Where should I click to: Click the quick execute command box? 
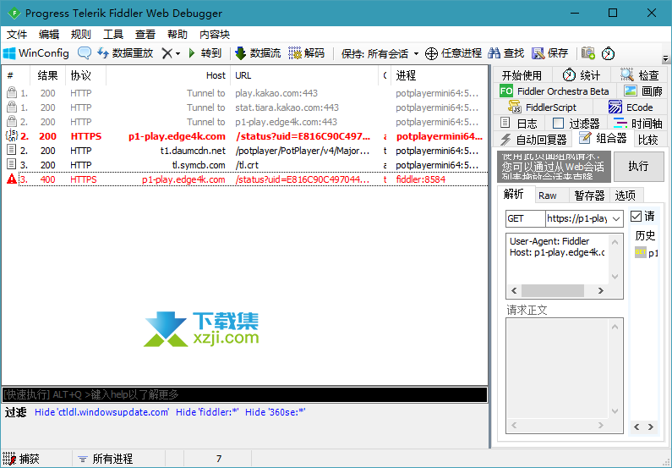click(x=245, y=394)
